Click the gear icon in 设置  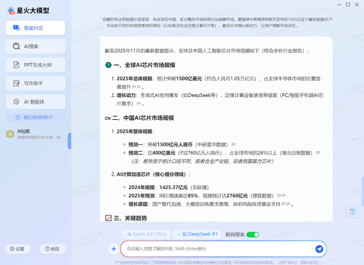(x=12, y=249)
